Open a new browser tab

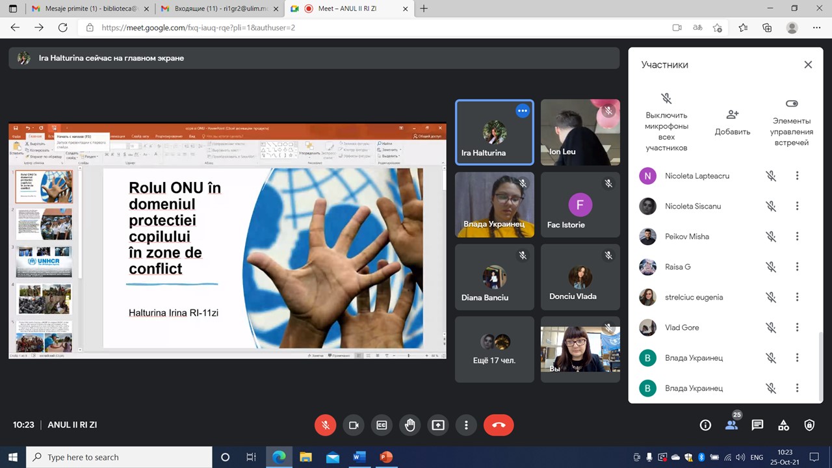tap(424, 8)
